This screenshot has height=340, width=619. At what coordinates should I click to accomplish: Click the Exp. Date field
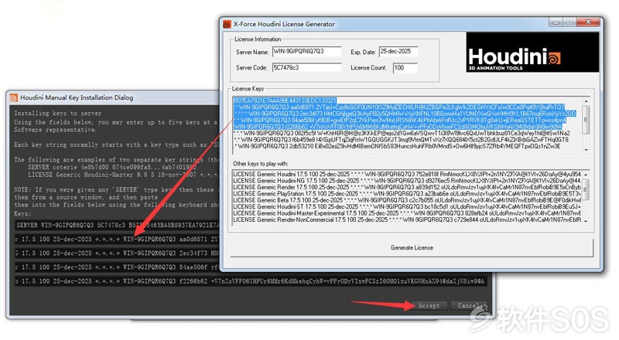(398, 51)
